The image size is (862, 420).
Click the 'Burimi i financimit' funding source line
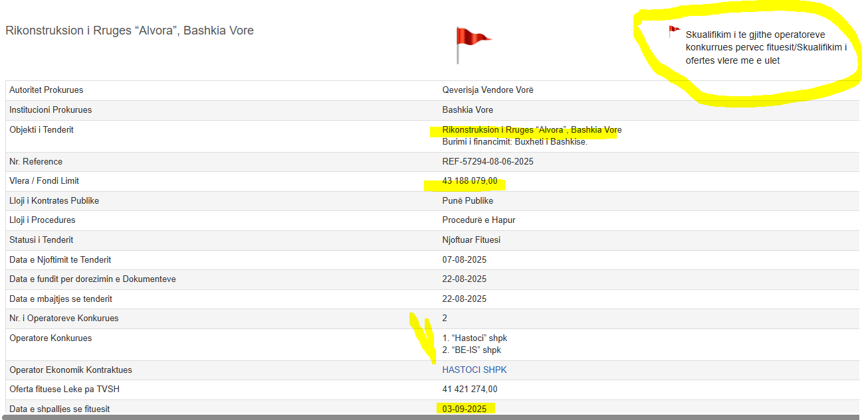tap(514, 142)
